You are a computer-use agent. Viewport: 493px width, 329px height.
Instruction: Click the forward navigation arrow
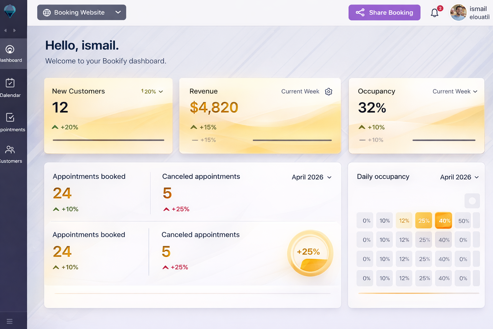[x=15, y=30]
